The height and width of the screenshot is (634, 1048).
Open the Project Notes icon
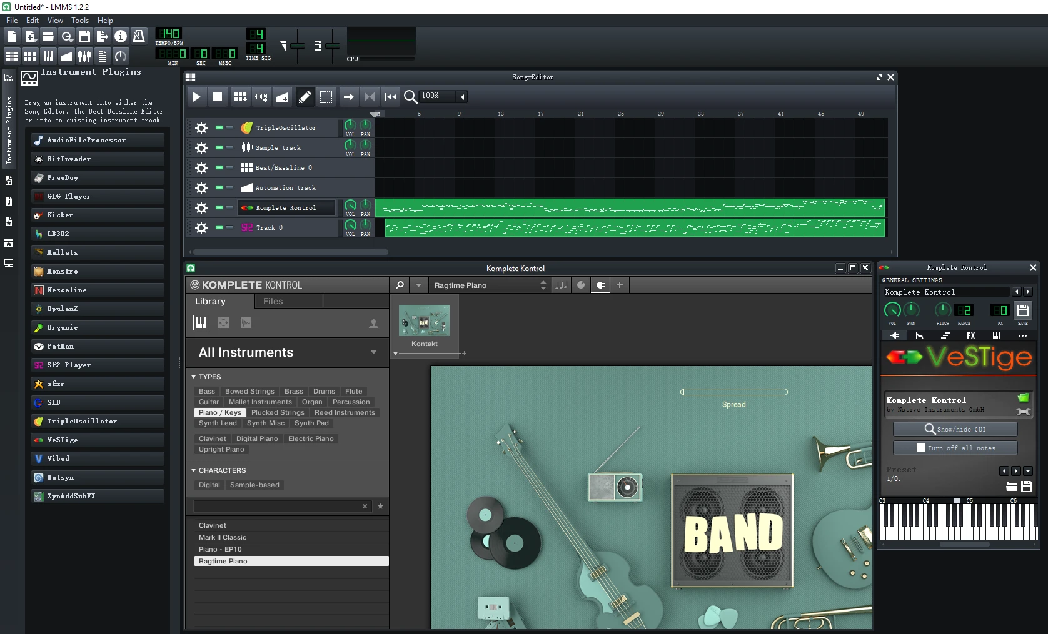tap(103, 56)
